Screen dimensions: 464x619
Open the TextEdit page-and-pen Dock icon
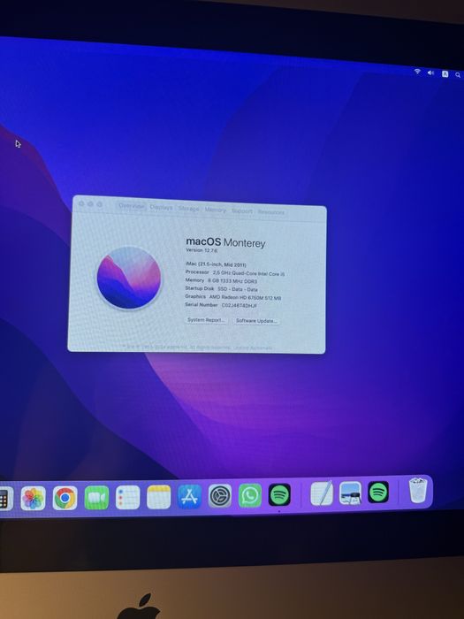pyautogui.click(x=322, y=493)
